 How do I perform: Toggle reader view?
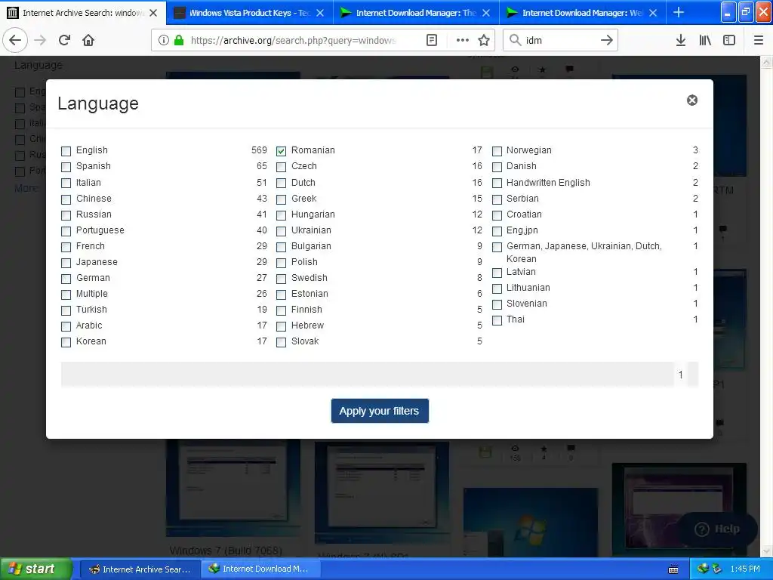432,40
